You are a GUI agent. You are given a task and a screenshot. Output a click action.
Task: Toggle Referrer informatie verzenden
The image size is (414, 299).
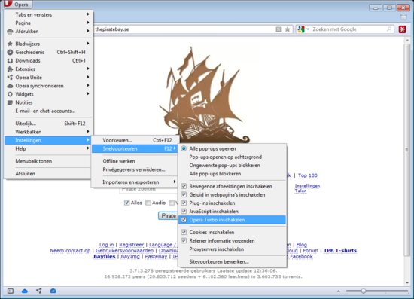pos(233,241)
